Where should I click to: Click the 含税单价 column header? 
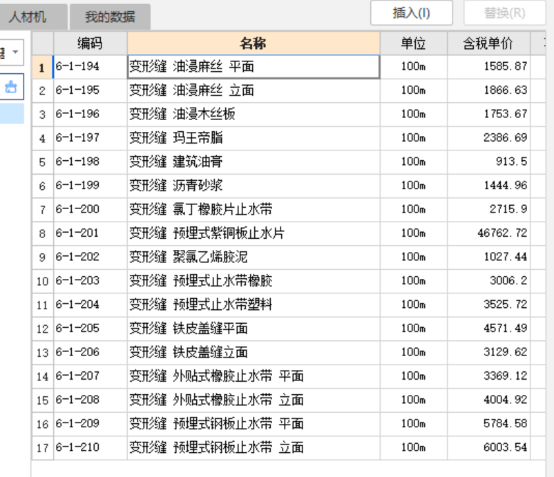(488, 43)
